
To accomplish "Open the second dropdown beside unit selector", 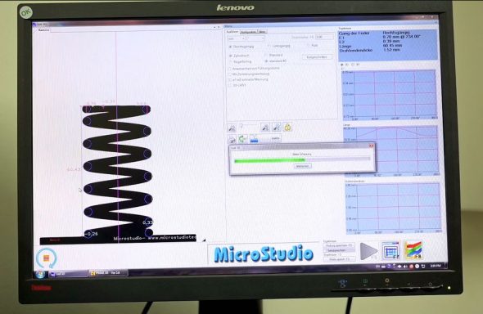I will [255, 38].
